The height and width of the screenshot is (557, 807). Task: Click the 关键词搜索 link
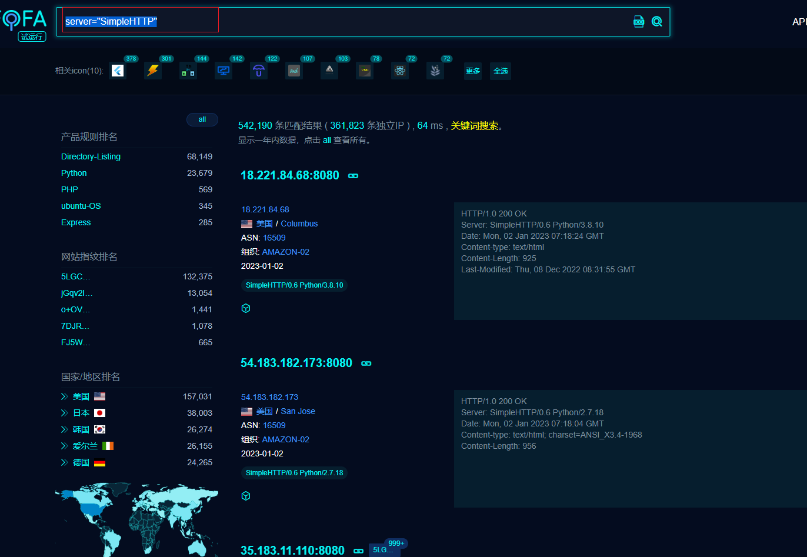(475, 126)
